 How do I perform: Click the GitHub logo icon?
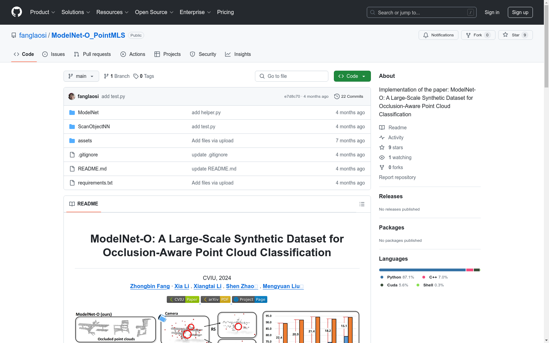16,12
